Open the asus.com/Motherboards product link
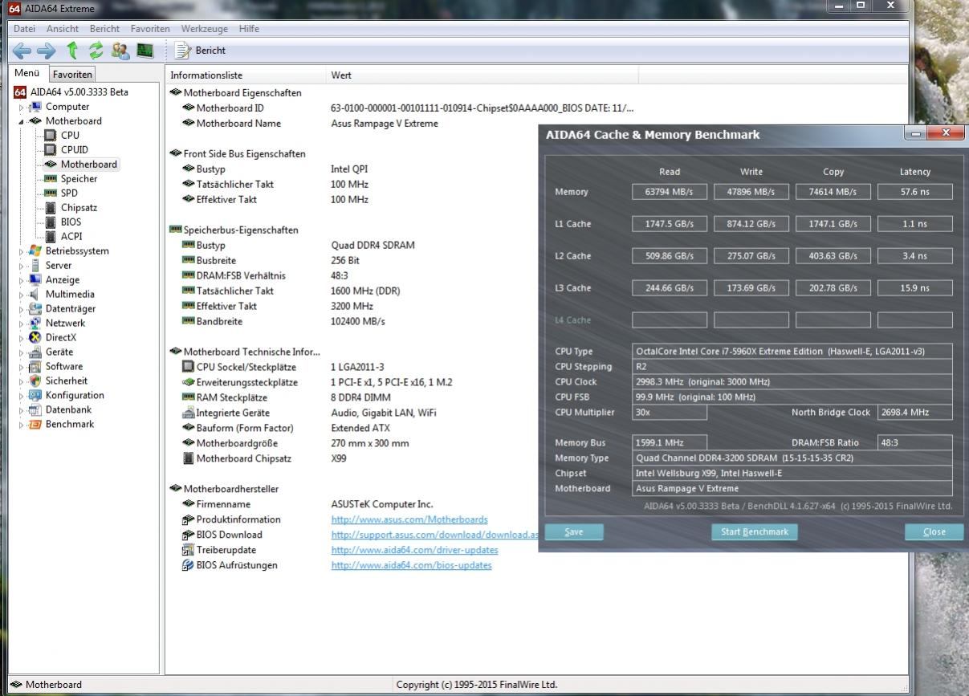Screen dimensions: 969x696 coord(409,519)
